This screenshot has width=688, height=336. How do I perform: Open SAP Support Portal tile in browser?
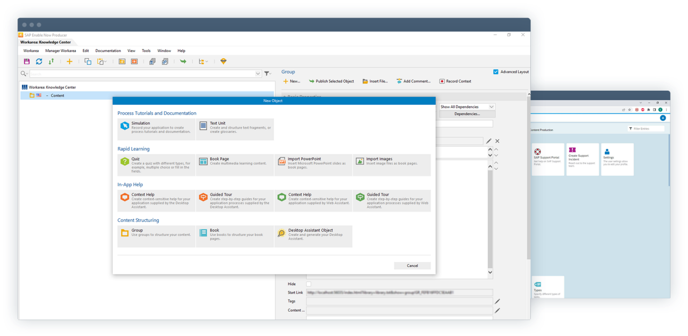tap(548, 159)
